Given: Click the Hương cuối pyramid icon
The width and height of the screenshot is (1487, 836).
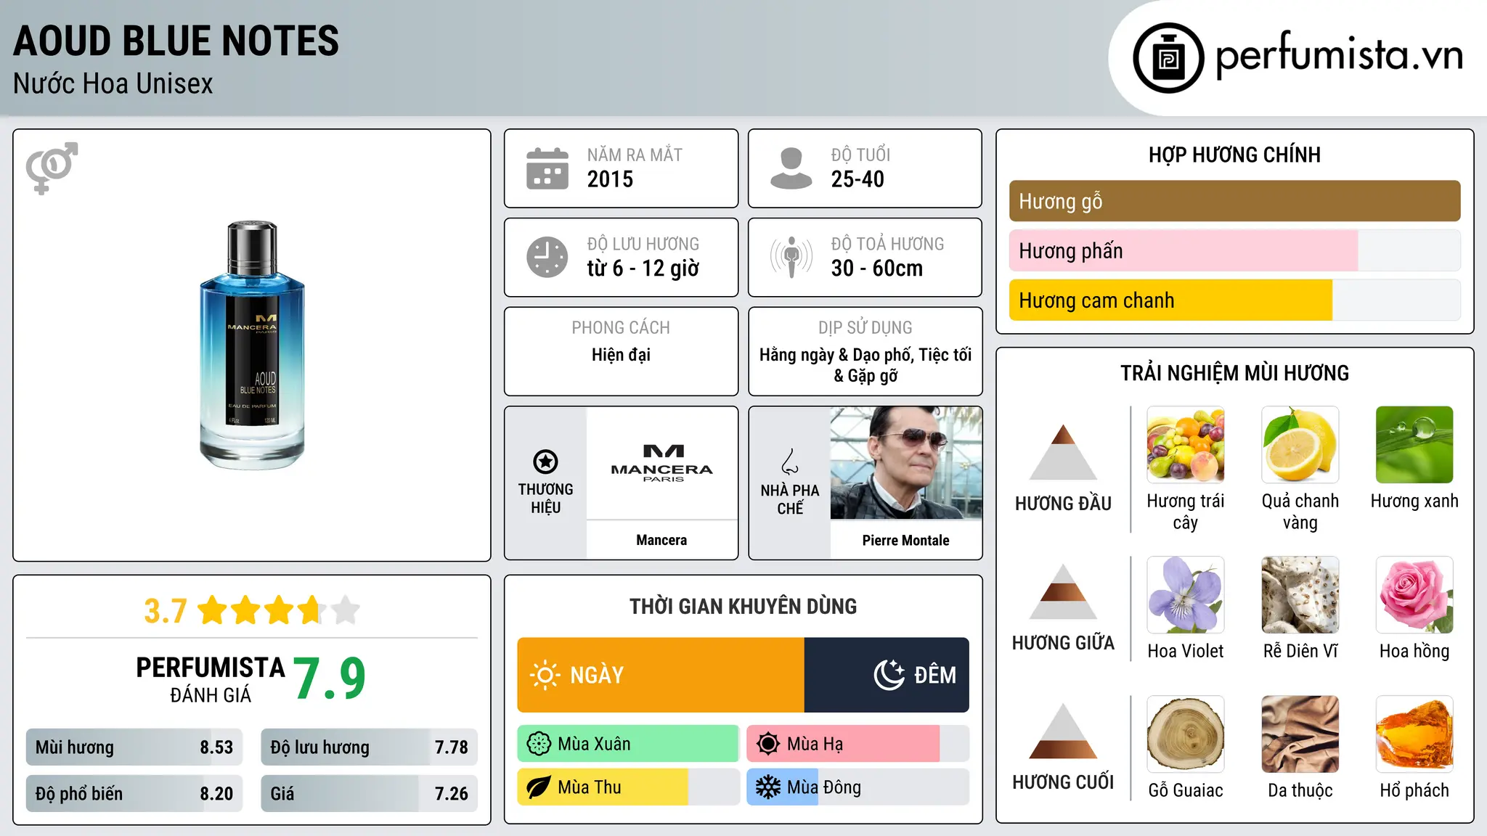Looking at the screenshot, I should [x=1063, y=730].
